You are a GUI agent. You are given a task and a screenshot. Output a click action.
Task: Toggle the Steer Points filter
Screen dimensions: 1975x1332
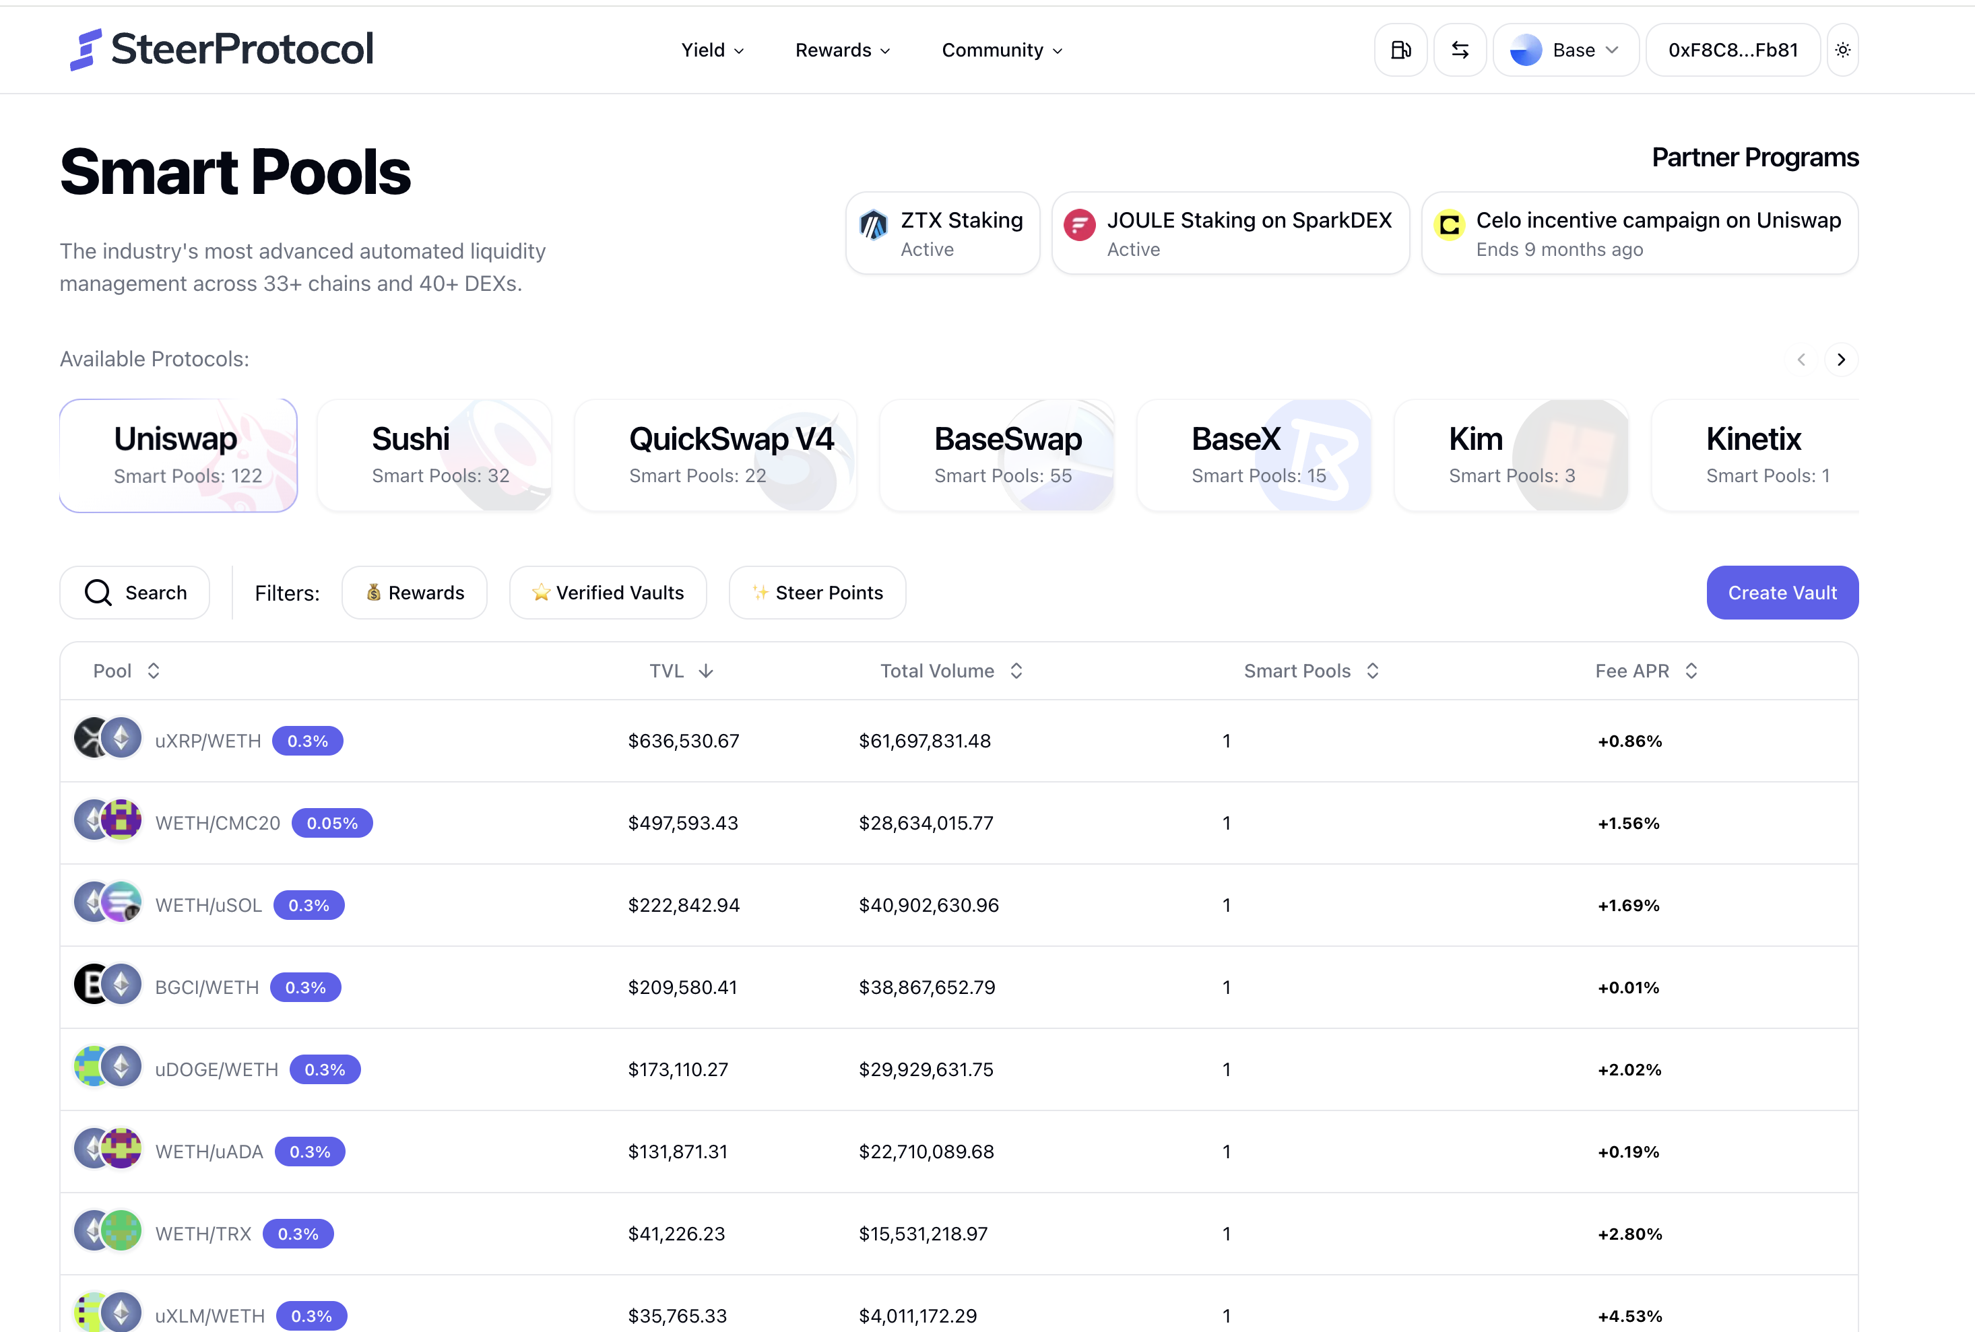coord(818,593)
